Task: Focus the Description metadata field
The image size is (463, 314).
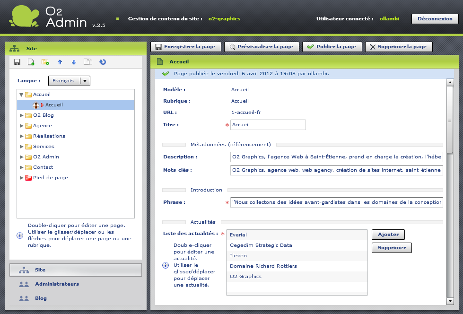Action: 337,157
